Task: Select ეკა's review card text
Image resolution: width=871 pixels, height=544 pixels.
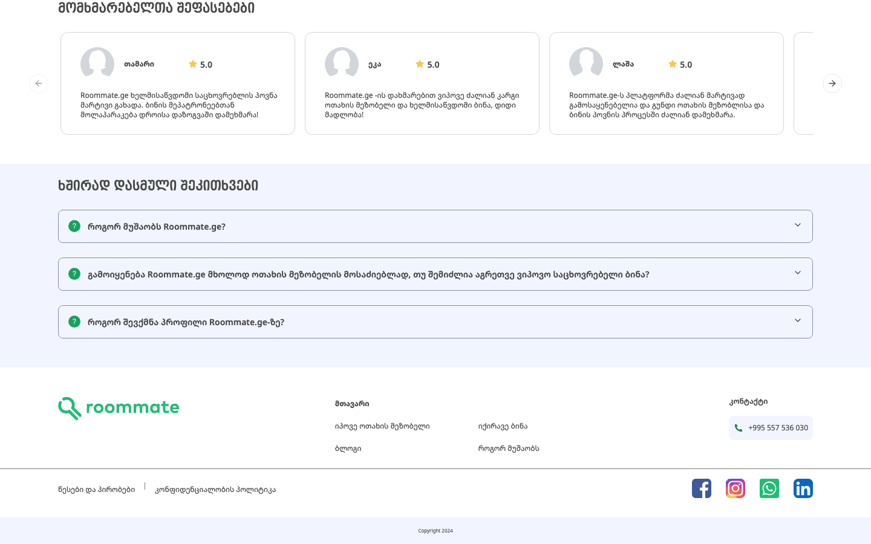Action: point(422,105)
